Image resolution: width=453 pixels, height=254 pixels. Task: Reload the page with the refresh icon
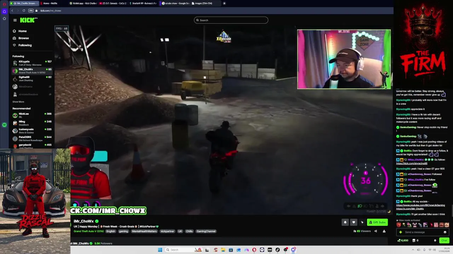(x=24, y=11)
